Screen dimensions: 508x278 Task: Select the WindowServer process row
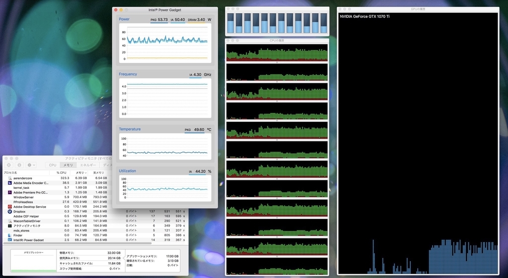pos(58,197)
